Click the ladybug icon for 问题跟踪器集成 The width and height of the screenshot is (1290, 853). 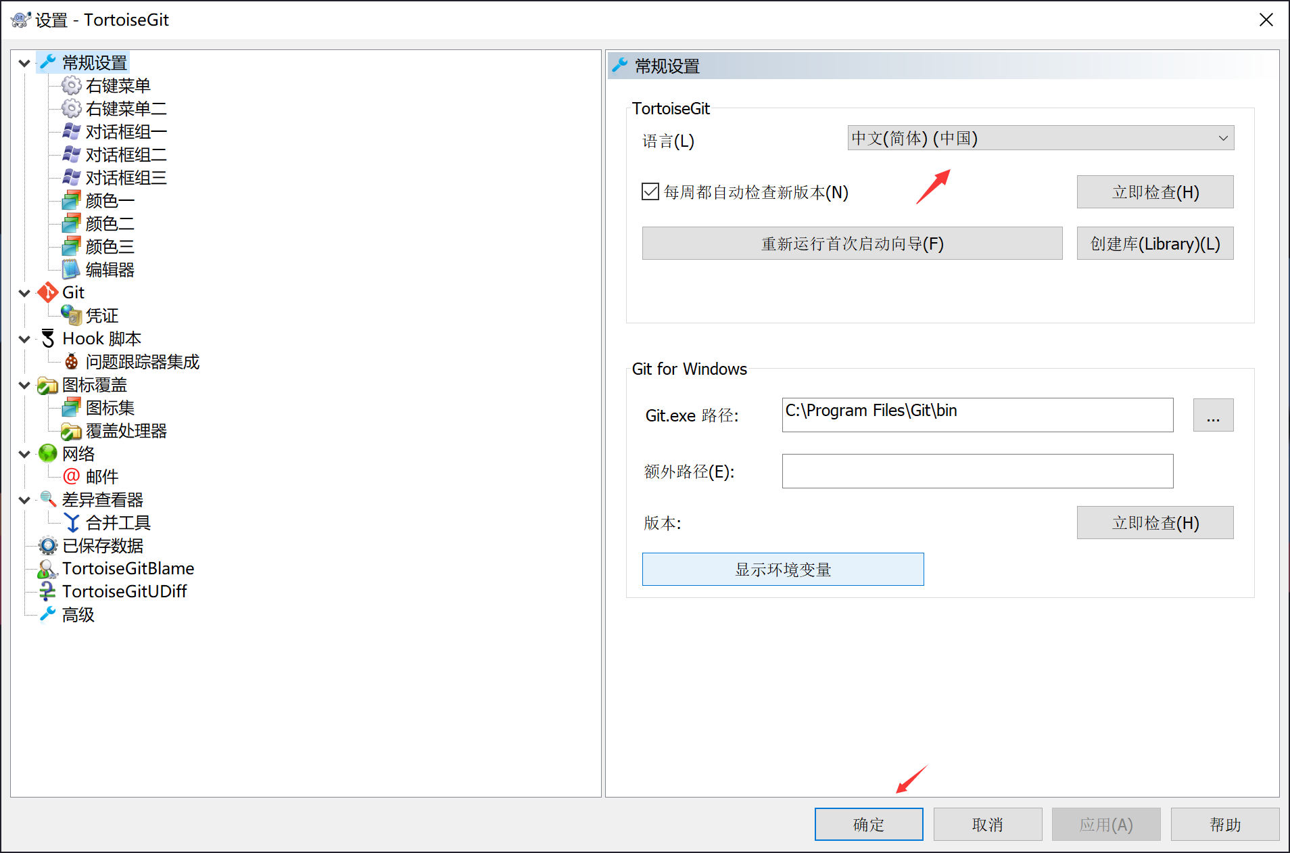click(71, 362)
